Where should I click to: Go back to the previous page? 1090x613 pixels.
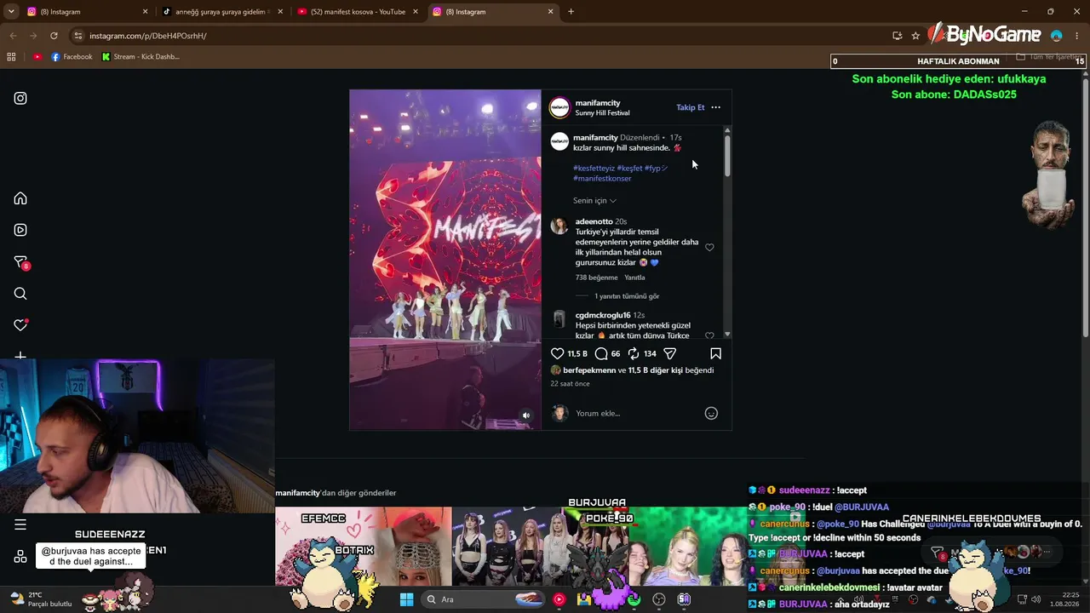point(13,36)
